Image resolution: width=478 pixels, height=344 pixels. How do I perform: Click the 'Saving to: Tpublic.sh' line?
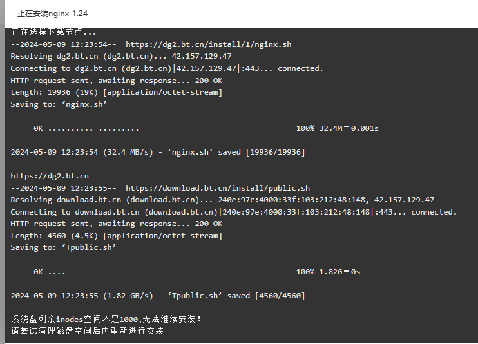(x=63, y=247)
